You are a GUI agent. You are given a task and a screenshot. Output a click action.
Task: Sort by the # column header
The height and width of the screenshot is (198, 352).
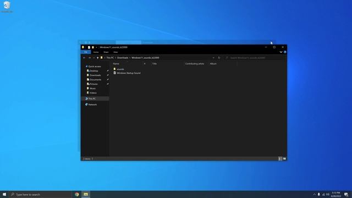pos(145,64)
